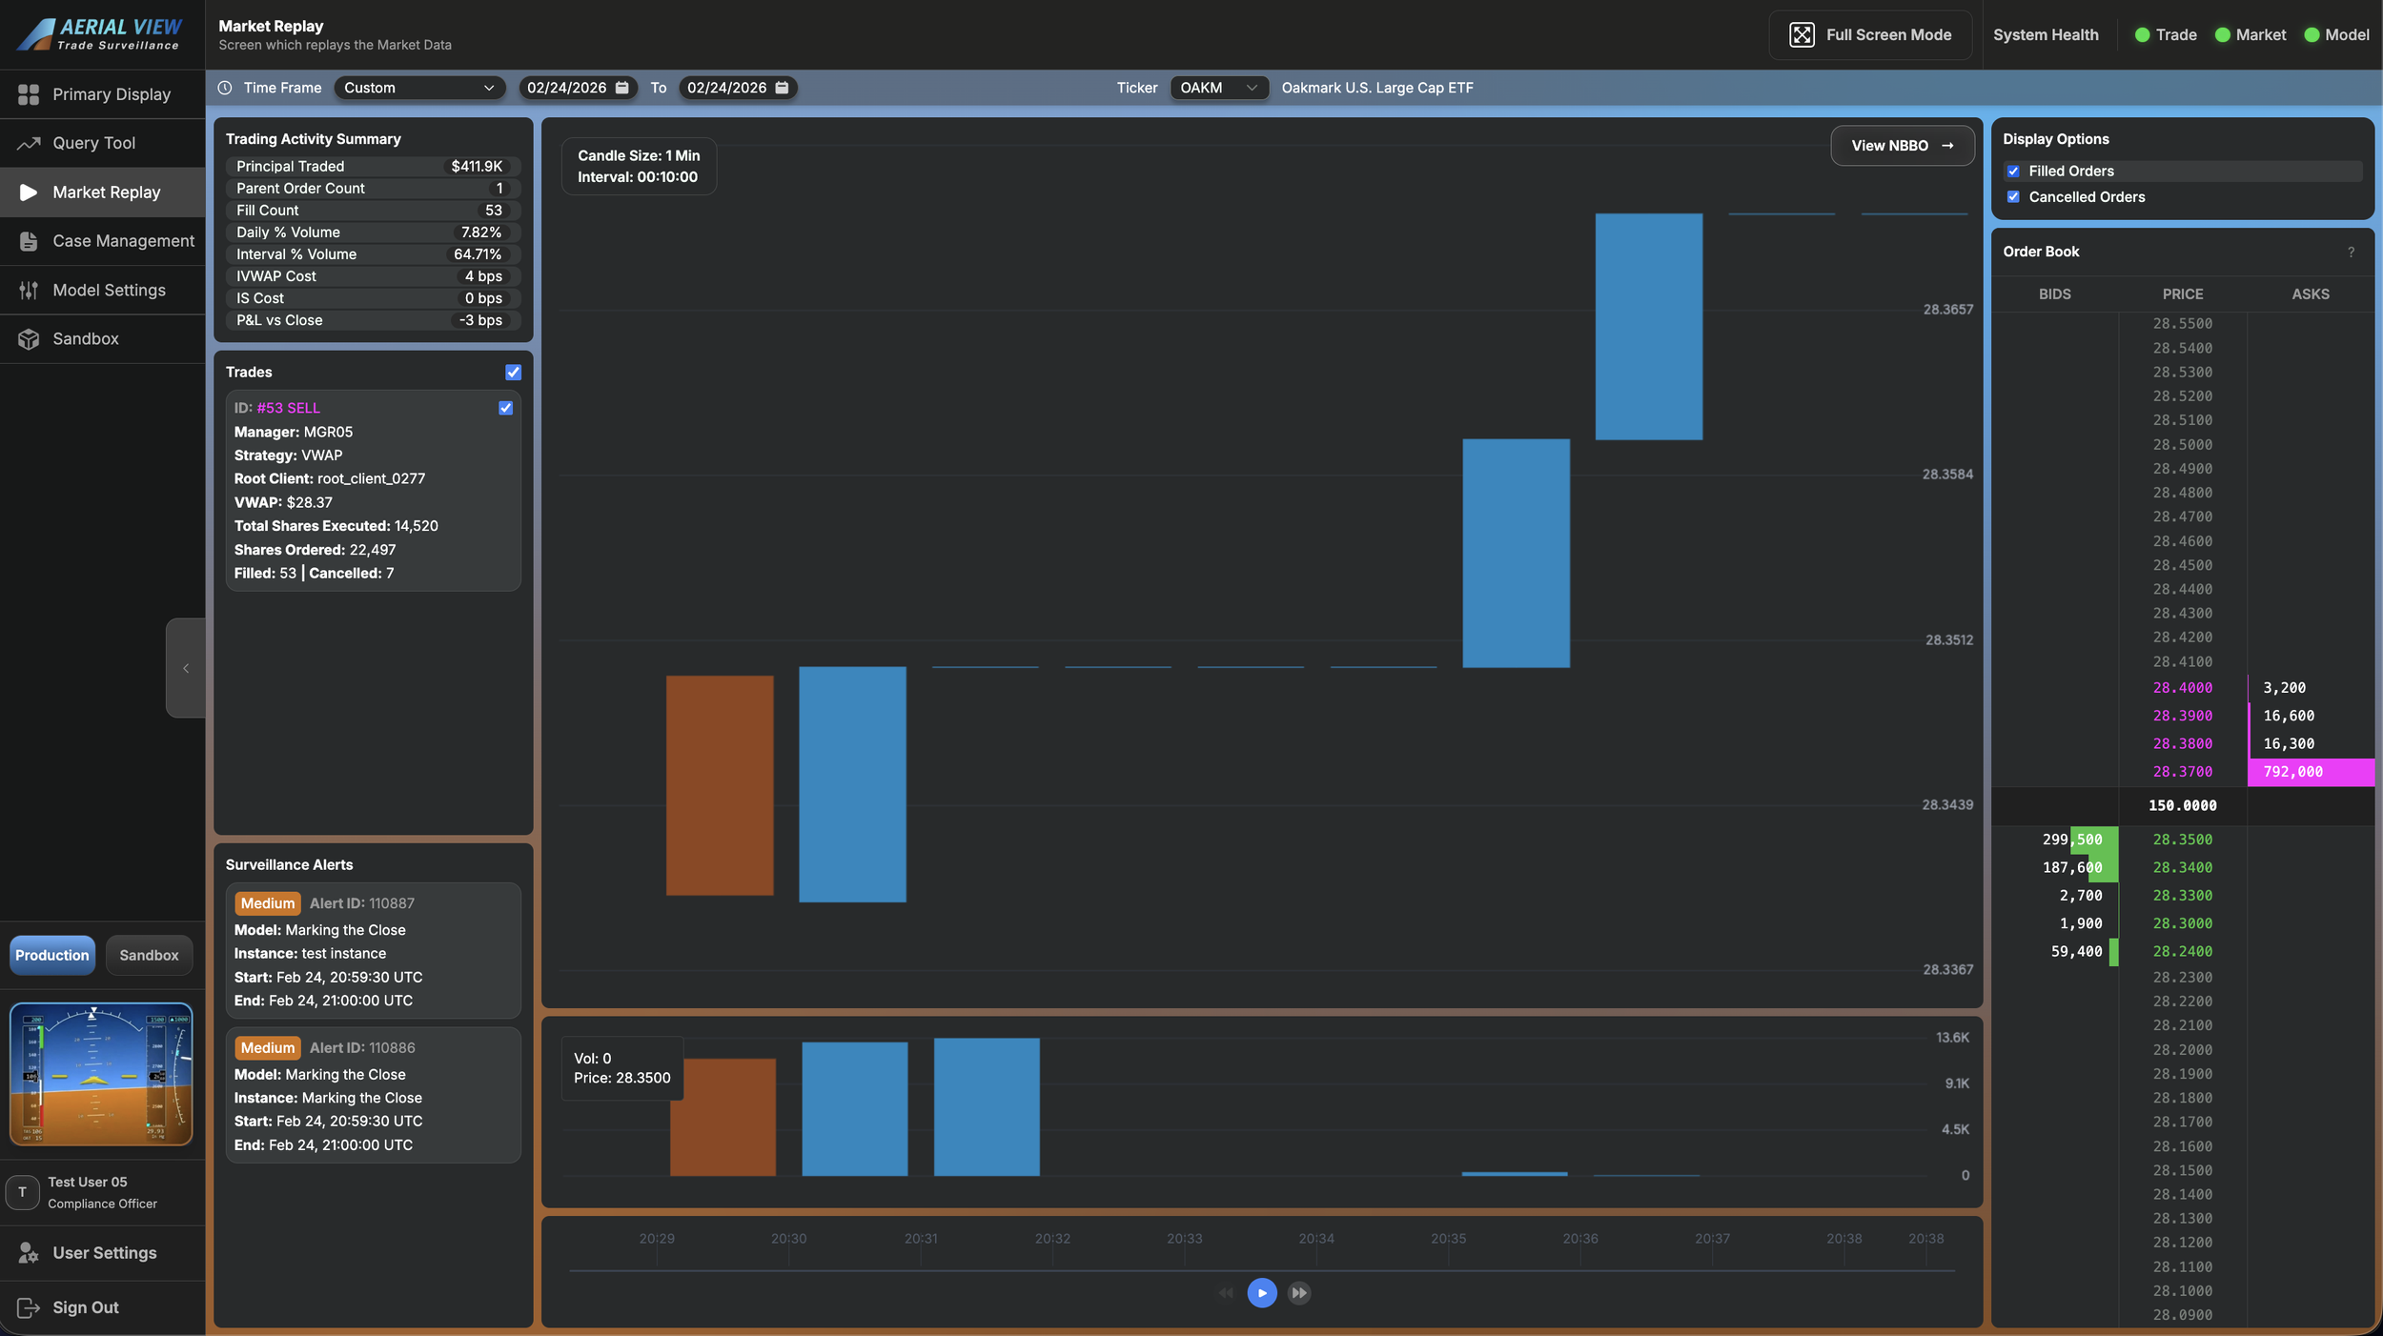The height and width of the screenshot is (1336, 2383).
Task: Click the playback timeline track at 20:33
Action: [1185, 1270]
